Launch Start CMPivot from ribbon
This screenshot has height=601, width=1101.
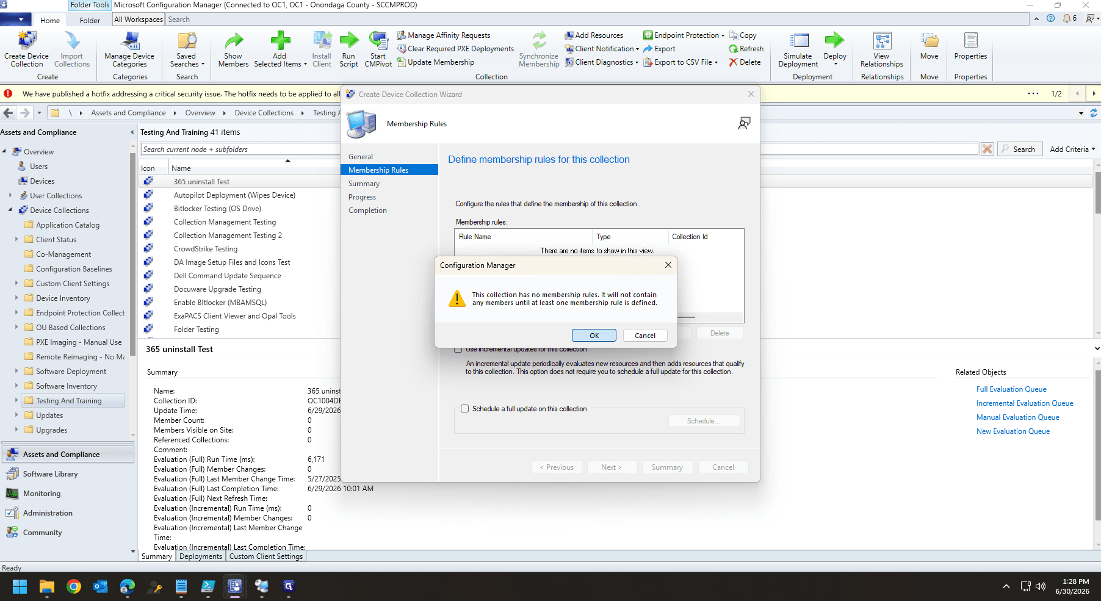[378, 49]
